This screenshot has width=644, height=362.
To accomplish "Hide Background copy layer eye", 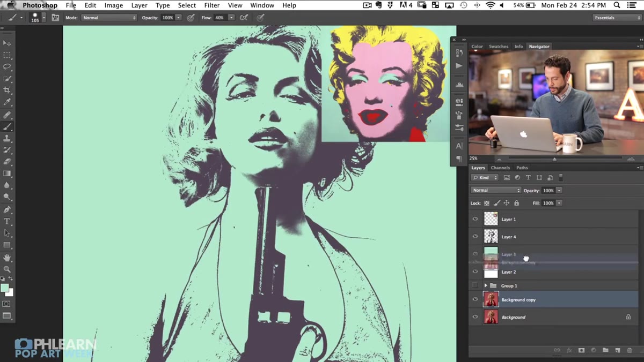I will tap(475, 300).
